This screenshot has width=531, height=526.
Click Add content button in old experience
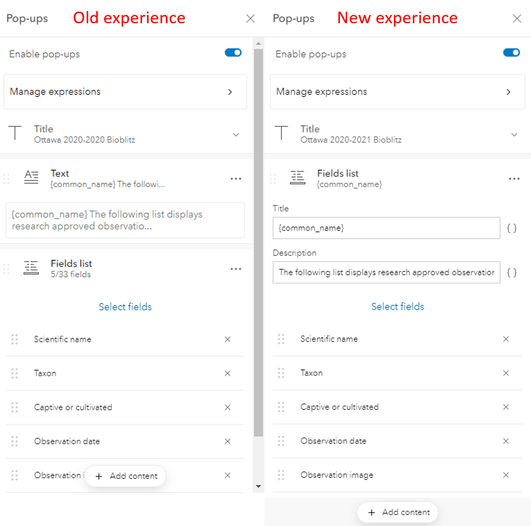pos(126,476)
